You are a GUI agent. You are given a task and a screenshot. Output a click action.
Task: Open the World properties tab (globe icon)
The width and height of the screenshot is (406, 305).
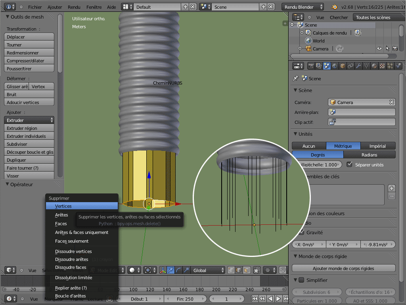(x=335, y=66)
